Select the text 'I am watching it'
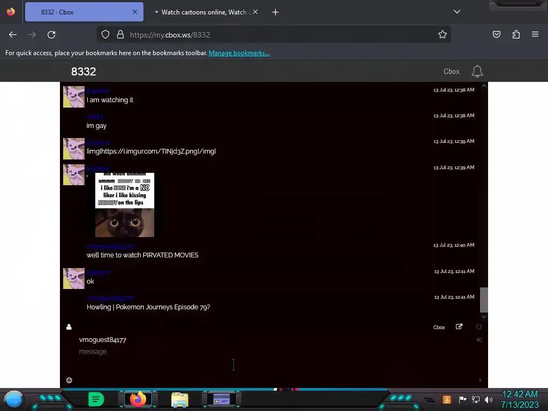Screen dimensions: 548x411 tap(110, 100)
